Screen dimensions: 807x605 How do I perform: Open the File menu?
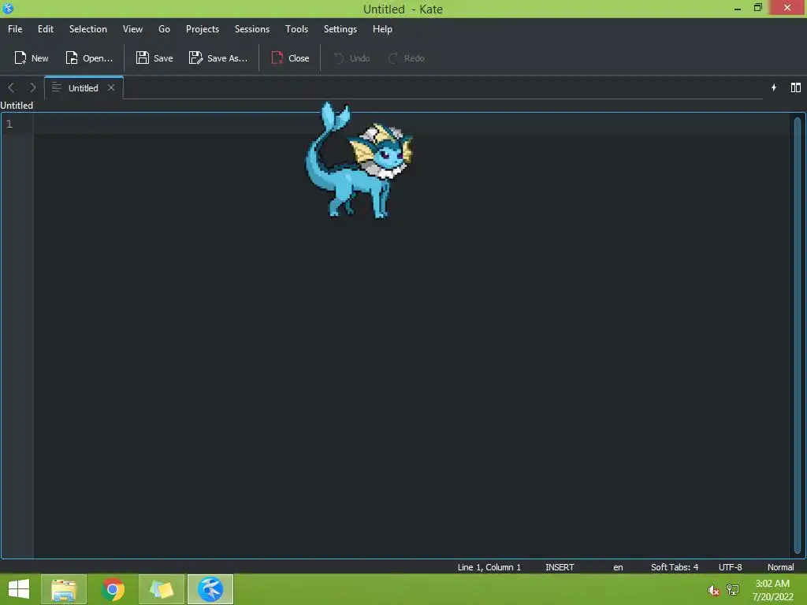tap(15, 29)
